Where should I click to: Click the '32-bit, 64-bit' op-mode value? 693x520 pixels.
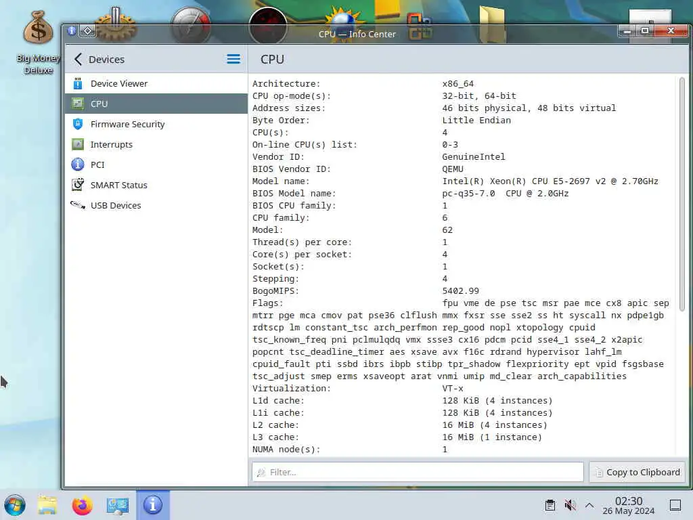[x=479, y=96]
